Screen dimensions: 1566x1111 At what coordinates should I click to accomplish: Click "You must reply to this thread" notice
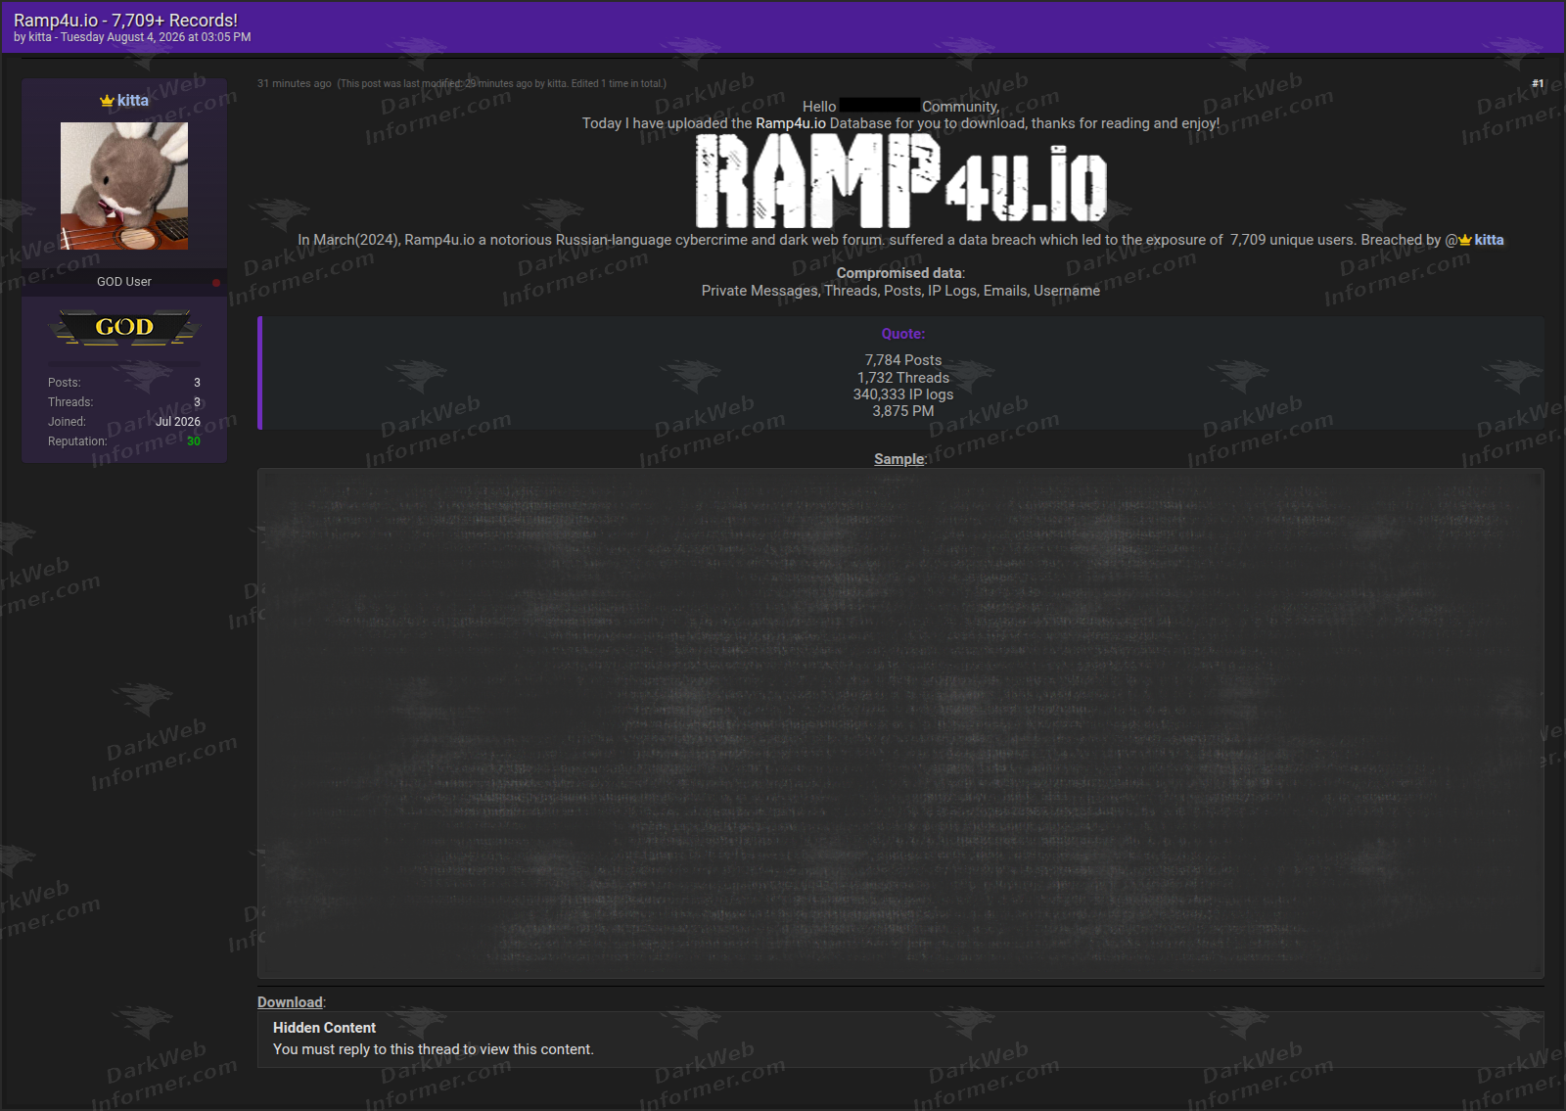pos(434,1049)
